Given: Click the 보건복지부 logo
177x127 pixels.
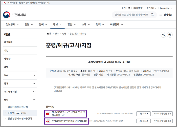Looking at the screenshot, I should 14,15.
